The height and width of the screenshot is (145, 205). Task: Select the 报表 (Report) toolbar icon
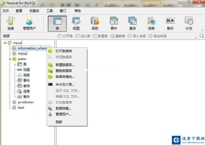point(151,23)
